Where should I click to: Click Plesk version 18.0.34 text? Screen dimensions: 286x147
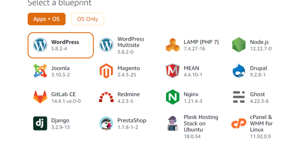pyautogui.click(x=192, y=136)
